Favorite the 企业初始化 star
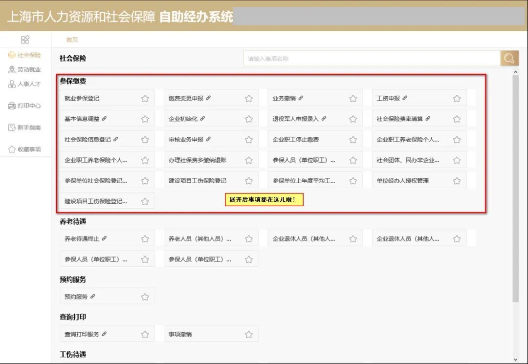The width and height of the screenshot is (528, 364). [x=249, y=119]
